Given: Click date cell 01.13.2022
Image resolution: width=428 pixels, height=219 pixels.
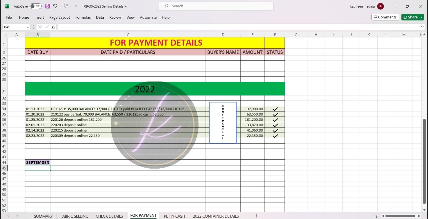Looking at the screenshot, I should 38,109.
